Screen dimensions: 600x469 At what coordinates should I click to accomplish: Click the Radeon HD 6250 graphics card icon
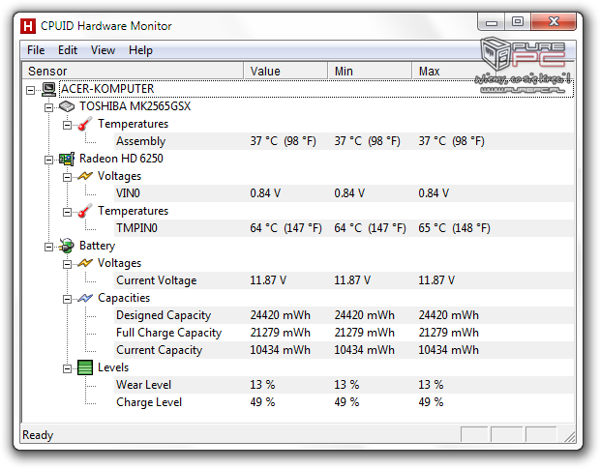point(67,159)
